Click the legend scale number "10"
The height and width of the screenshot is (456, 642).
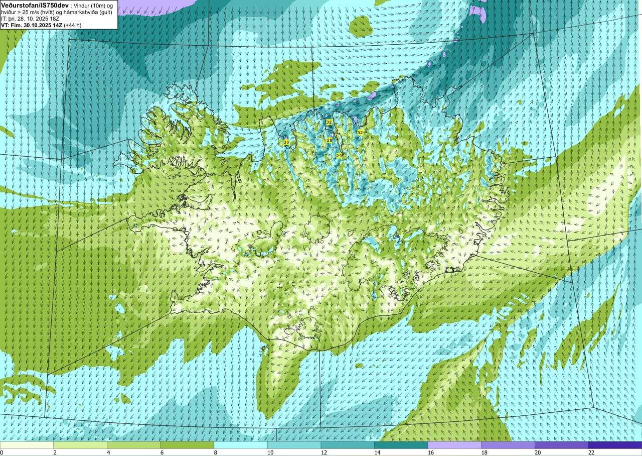[x=271, y=452]
